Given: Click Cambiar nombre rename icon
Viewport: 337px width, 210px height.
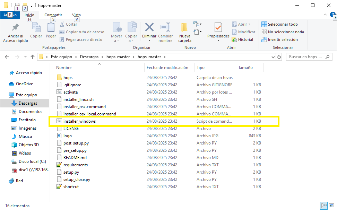Looking at the screenshot, I should [x=165, y=33].
